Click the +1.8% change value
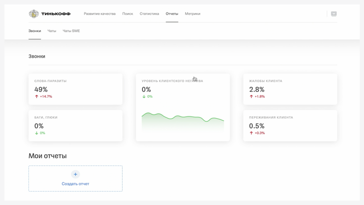 pyautogui.click(x=260, y=96)
